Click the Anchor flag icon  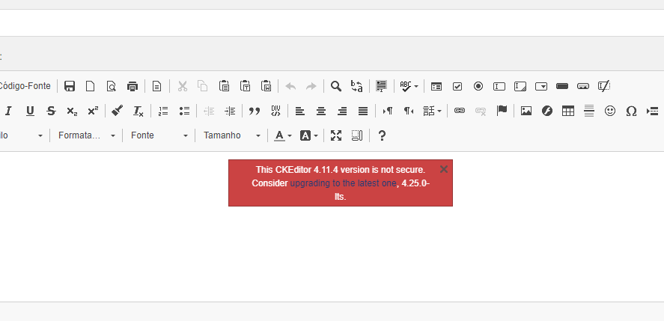[502, 111]
